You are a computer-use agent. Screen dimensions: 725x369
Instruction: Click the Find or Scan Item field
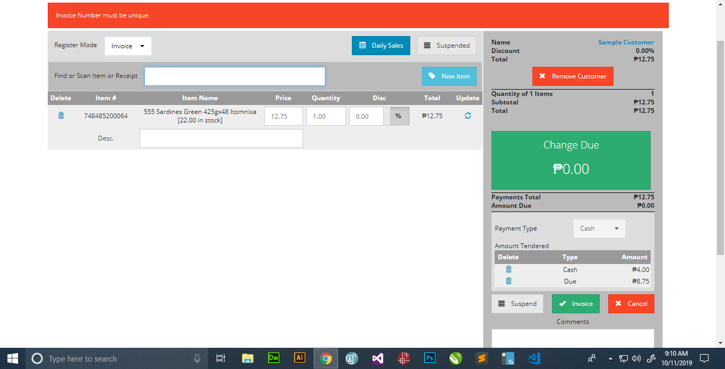235,76
